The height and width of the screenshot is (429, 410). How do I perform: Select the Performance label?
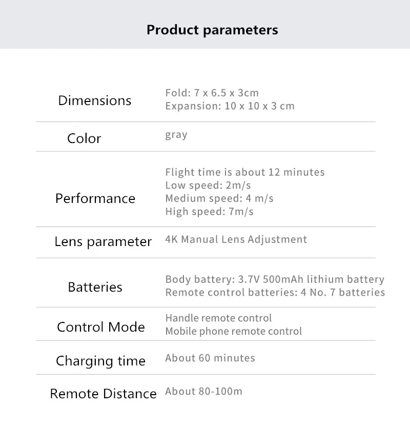(x=95, y=198)
